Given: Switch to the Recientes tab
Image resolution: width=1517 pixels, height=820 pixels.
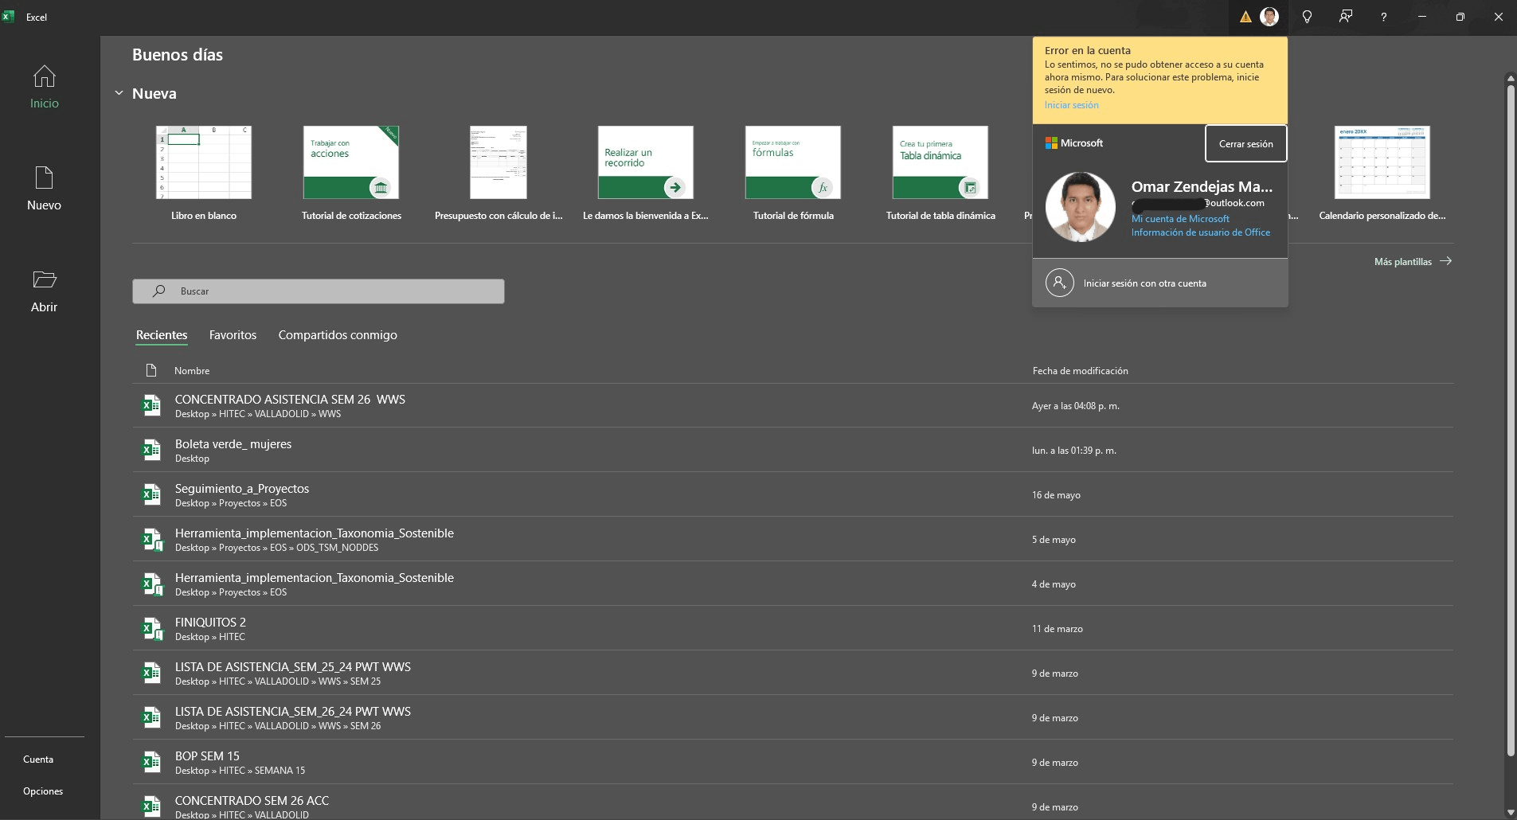Looking at the screenshot, I should [x=162, y=335].
